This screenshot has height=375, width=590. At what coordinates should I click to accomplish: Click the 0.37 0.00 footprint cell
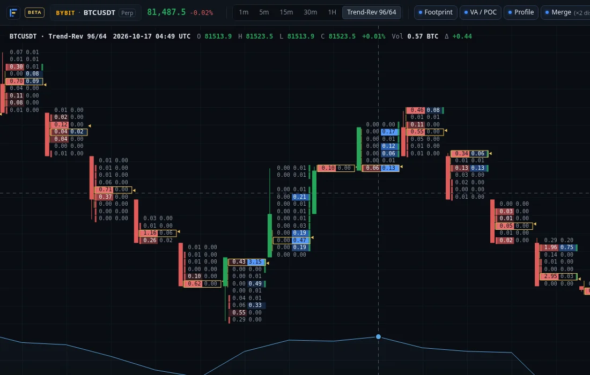pos(113,197)
